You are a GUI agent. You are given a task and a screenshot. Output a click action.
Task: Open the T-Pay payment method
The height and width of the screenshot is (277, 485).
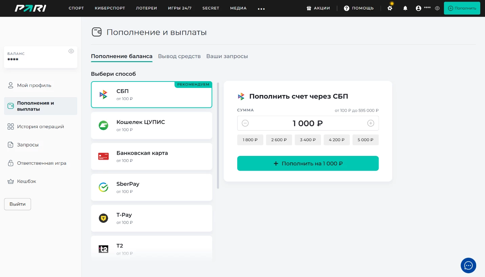(x=151, y=218)
